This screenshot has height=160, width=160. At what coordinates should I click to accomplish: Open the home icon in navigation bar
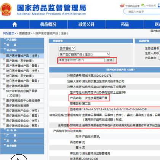14,24
